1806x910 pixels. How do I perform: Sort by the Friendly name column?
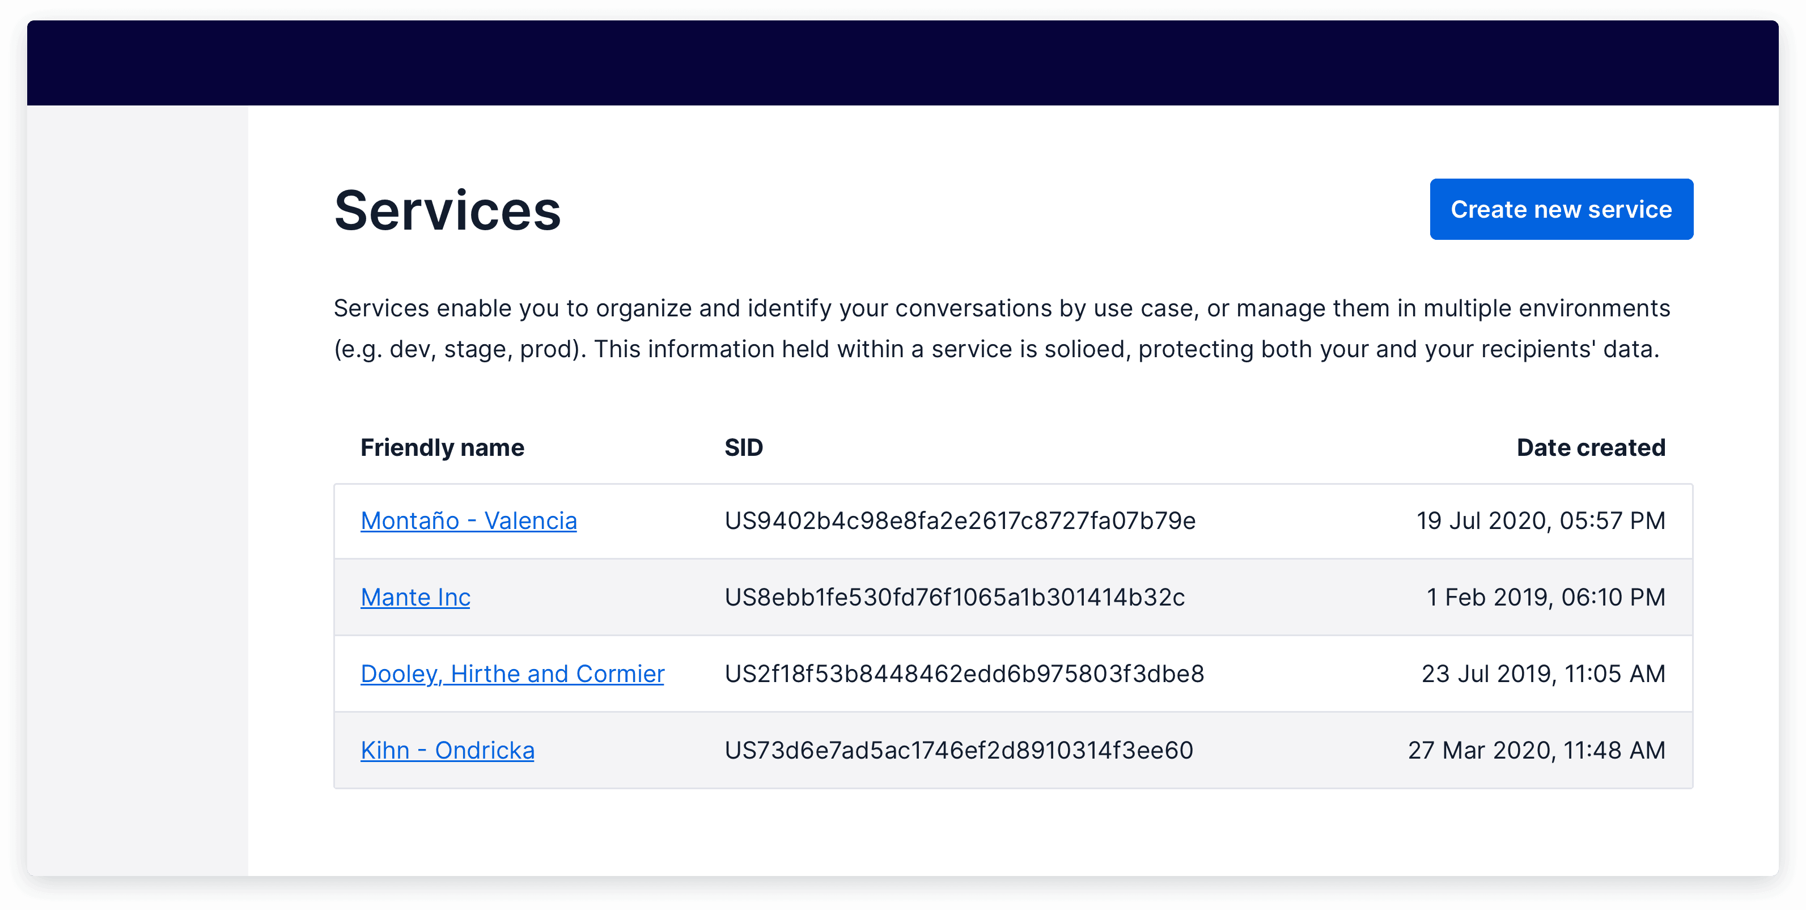pyautogui.click(x=442, y=447)
